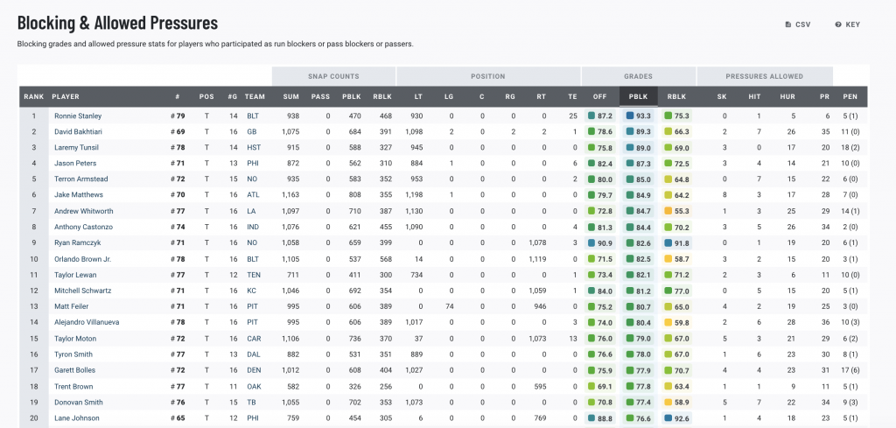Sort by the OFF grade column

(x=599, y=96)
